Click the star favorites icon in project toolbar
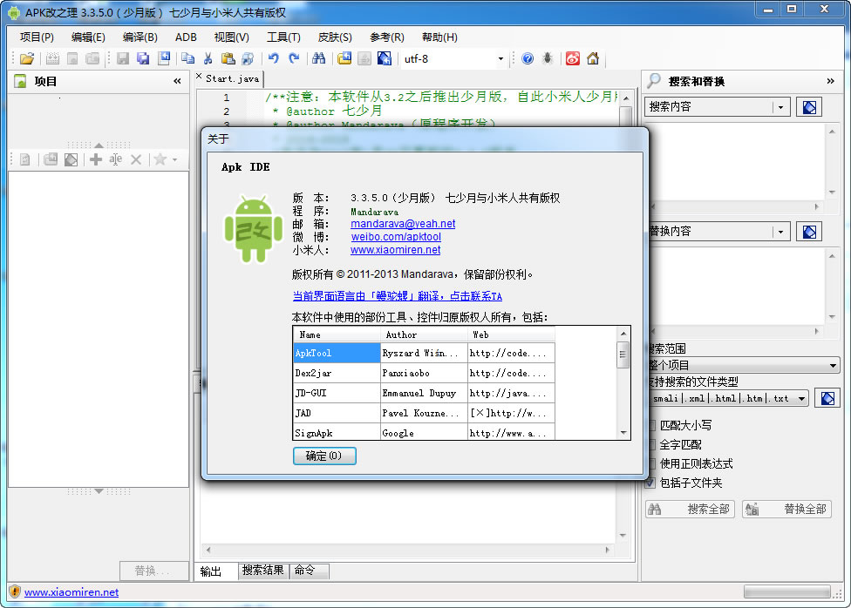This screenshot has height=608, width=851. (160, 159)
